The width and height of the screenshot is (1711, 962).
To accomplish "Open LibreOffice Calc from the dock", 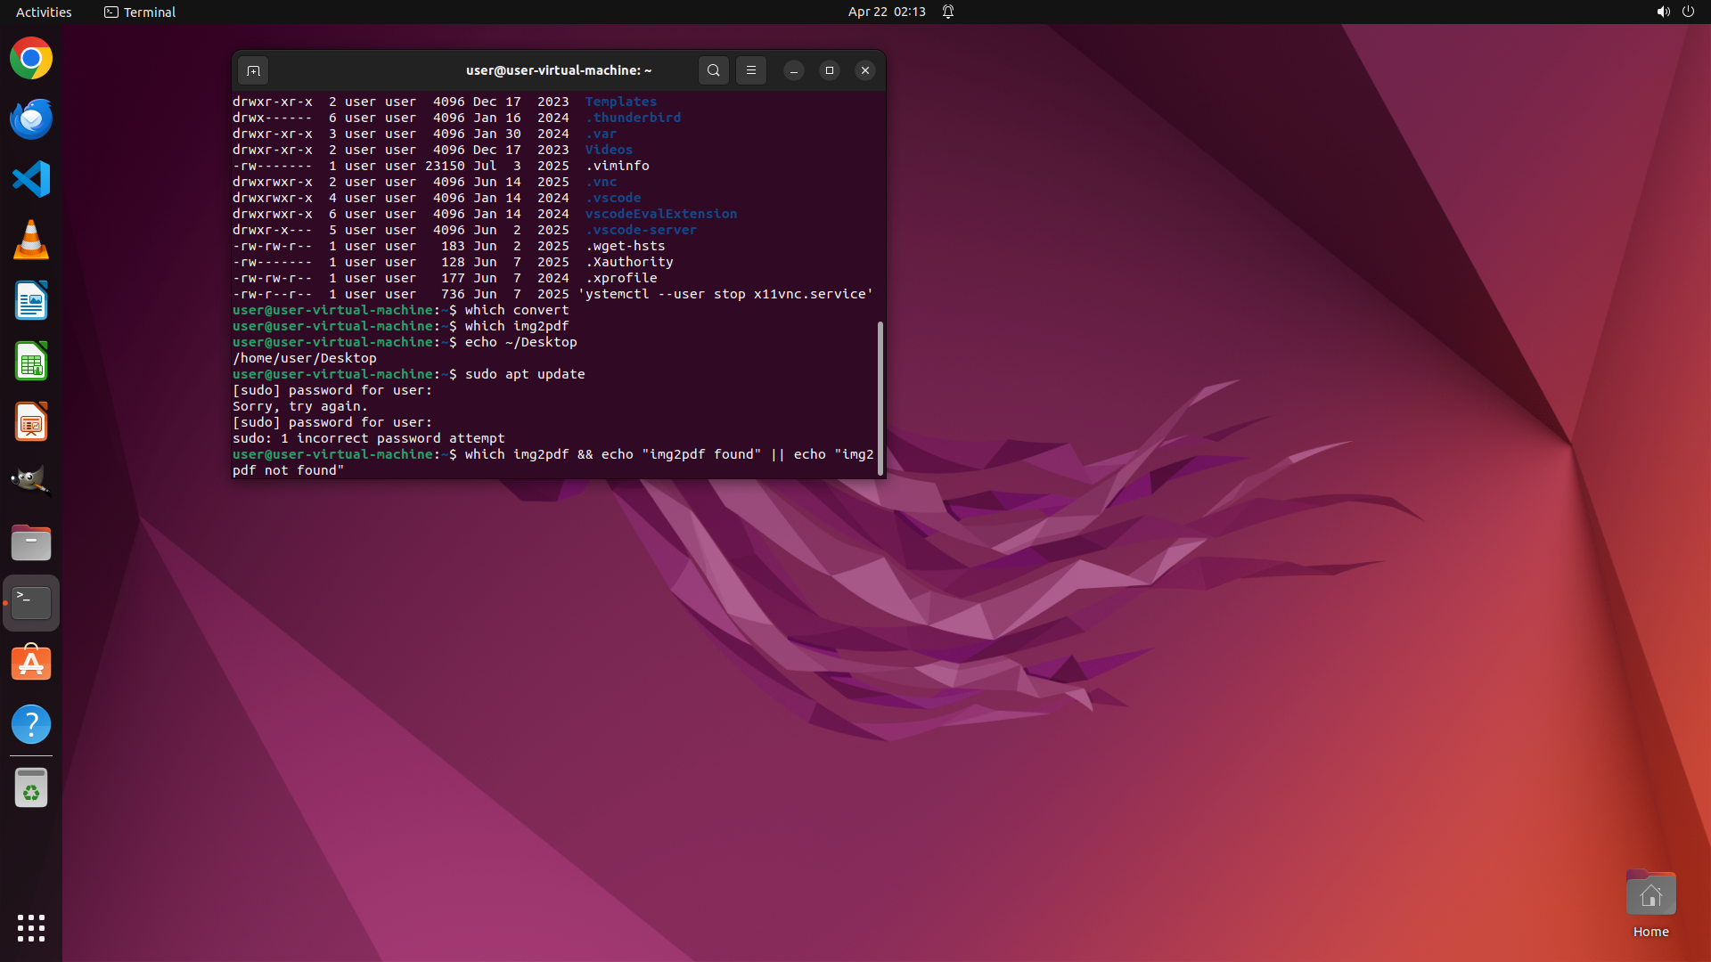I will point(31,362).
